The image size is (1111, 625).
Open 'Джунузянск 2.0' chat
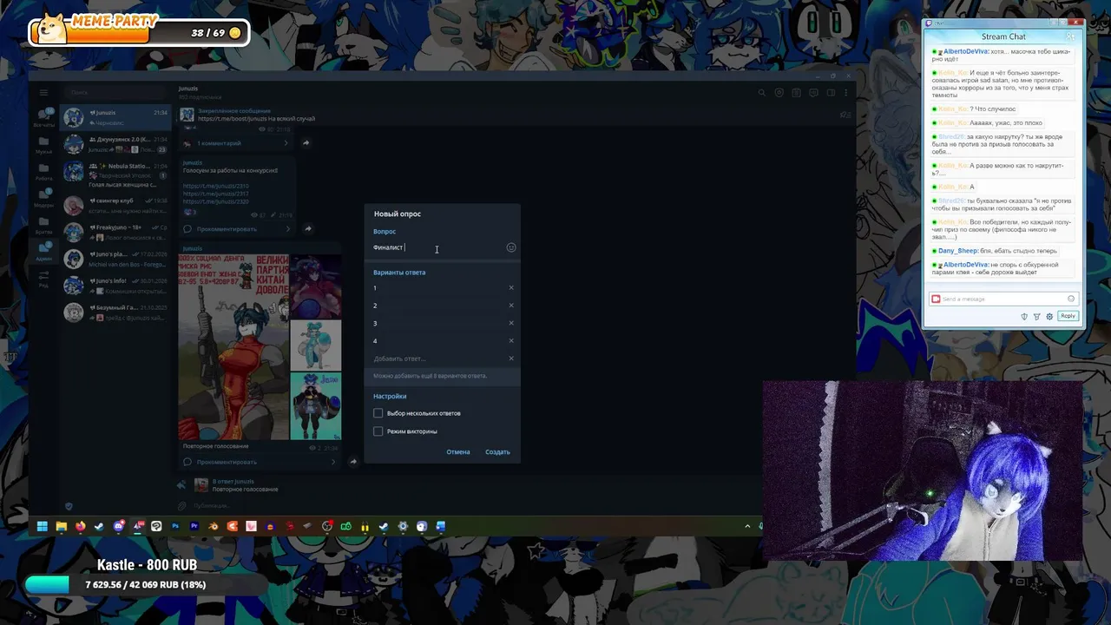tap(115, 144)
